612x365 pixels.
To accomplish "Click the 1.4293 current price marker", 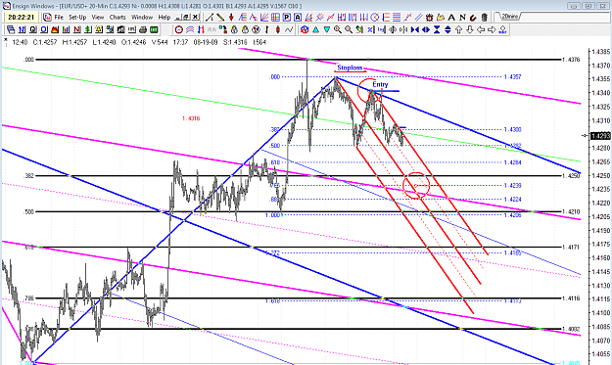I will point(600,136).
